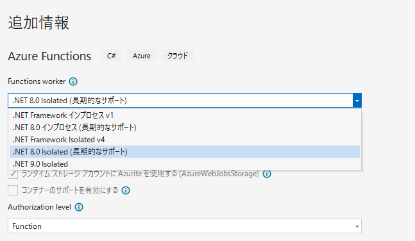Click the 追加情報 title
The image size is (415, 241).
point(38,22)
